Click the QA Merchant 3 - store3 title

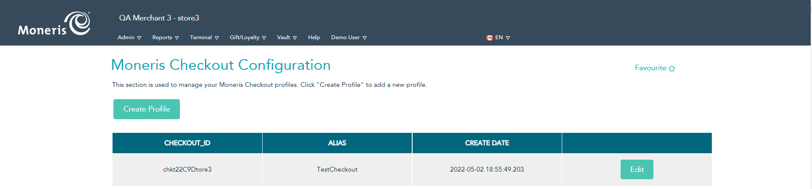(159, 18)
